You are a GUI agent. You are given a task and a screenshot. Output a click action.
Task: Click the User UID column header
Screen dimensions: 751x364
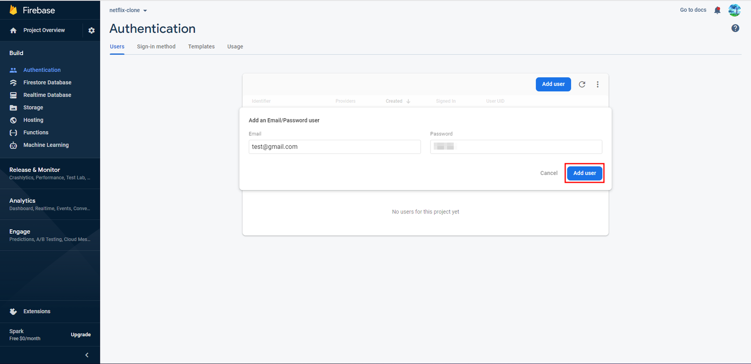click(495, 101)
